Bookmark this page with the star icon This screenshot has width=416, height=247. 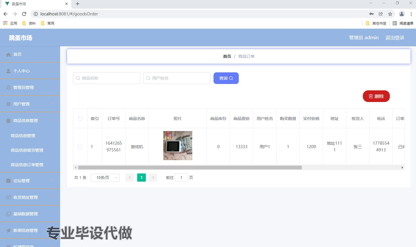click(x=390, y=14)
